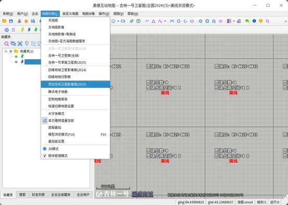The image size is (288, 205).
Task: Click the orange star favorites toolbar icon
Action: coord(26,21)
